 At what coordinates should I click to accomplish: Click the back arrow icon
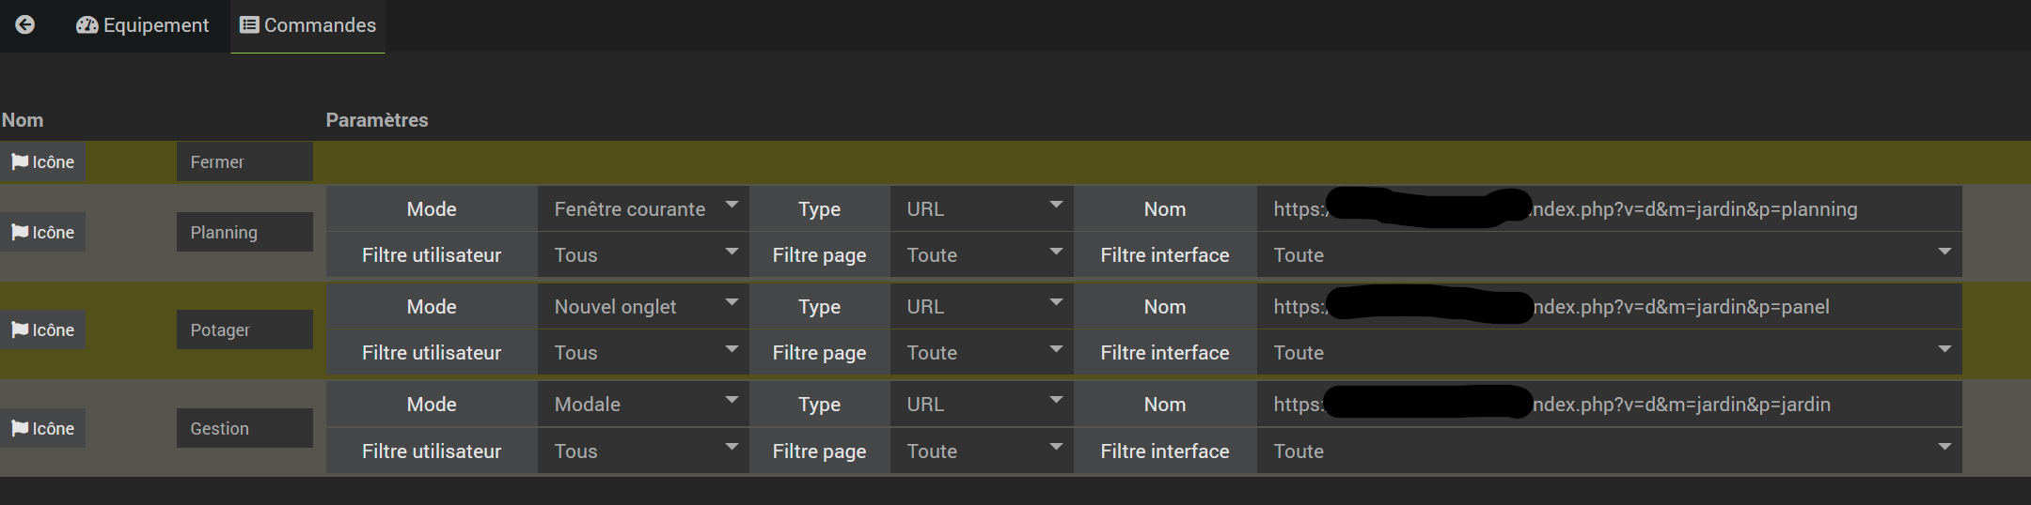[25, 25]
